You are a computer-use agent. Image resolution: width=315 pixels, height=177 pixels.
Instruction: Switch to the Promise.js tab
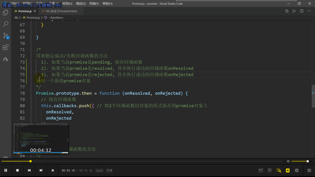(25, 11)
